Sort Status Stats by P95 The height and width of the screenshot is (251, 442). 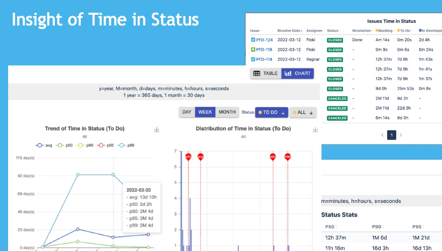(418, 227)
